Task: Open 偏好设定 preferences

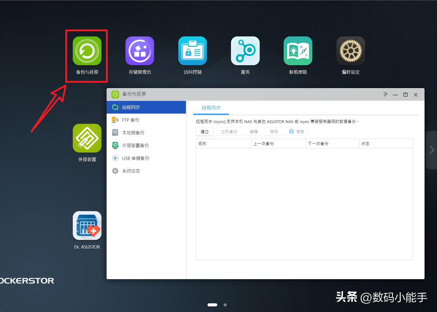Action: (x=351, y=50)
